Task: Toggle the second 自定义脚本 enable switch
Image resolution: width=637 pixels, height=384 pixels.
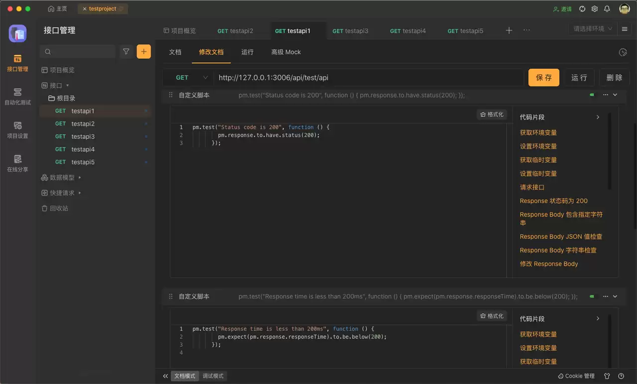Action: (x=592, y=296)
